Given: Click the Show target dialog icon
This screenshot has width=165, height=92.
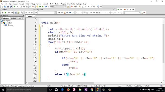Looking at the screenshot, I should 68,7.
